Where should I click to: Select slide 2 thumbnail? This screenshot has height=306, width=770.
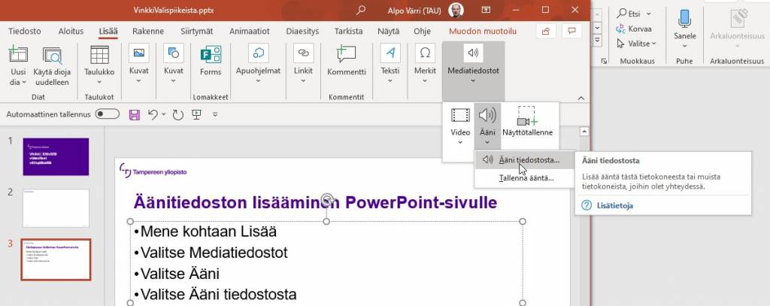[56, 208]
